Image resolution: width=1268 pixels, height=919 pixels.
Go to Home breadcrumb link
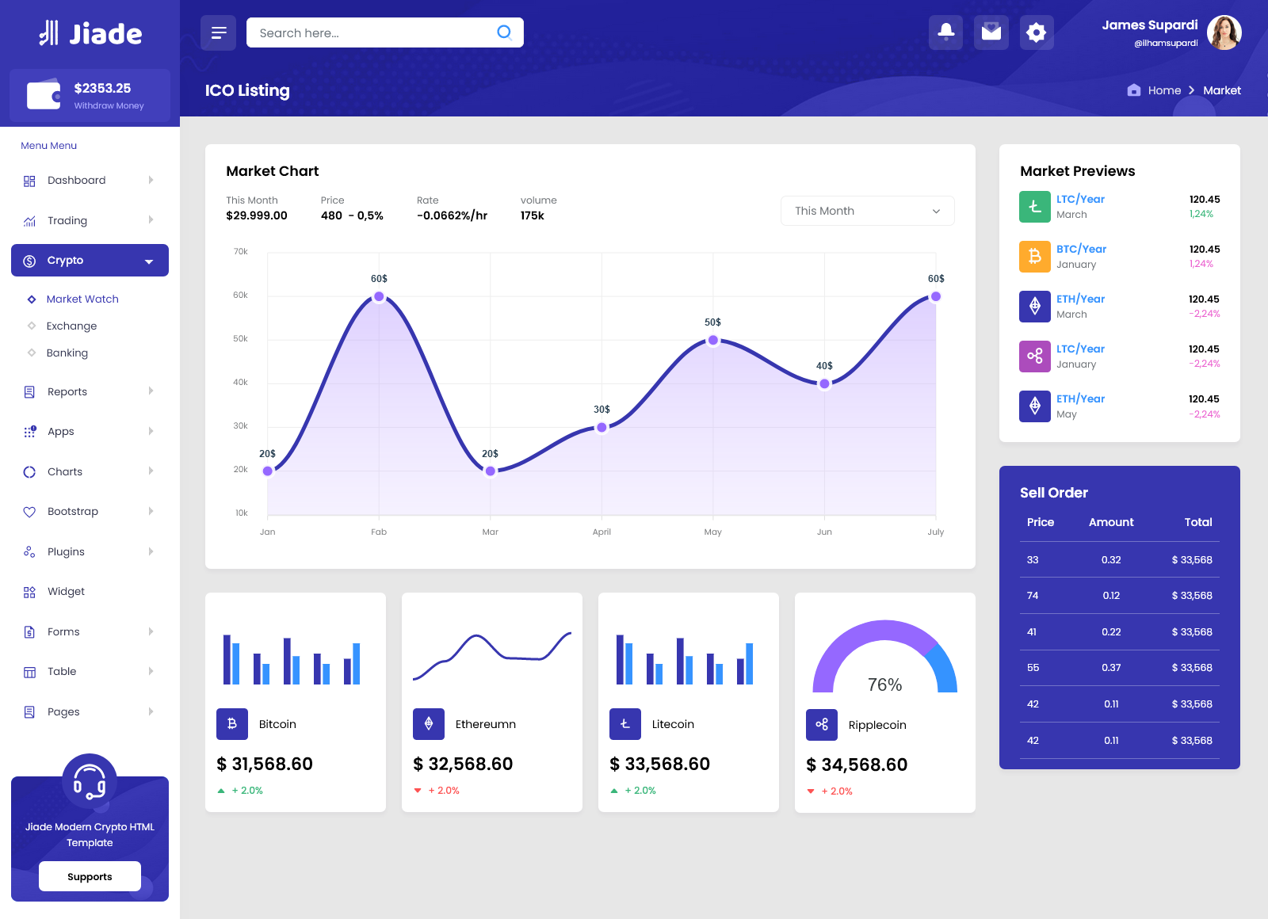[x=1163, y=90]
